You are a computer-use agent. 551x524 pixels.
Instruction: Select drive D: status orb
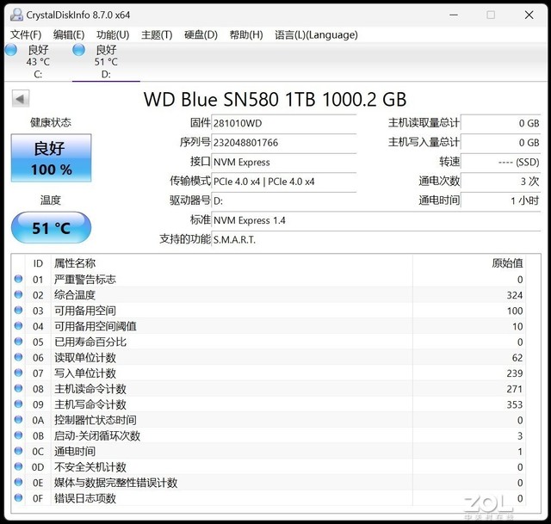coord(79,50)
